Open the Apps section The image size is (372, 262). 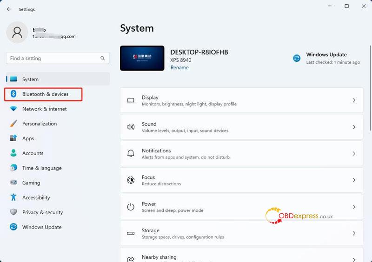[28, 138]
